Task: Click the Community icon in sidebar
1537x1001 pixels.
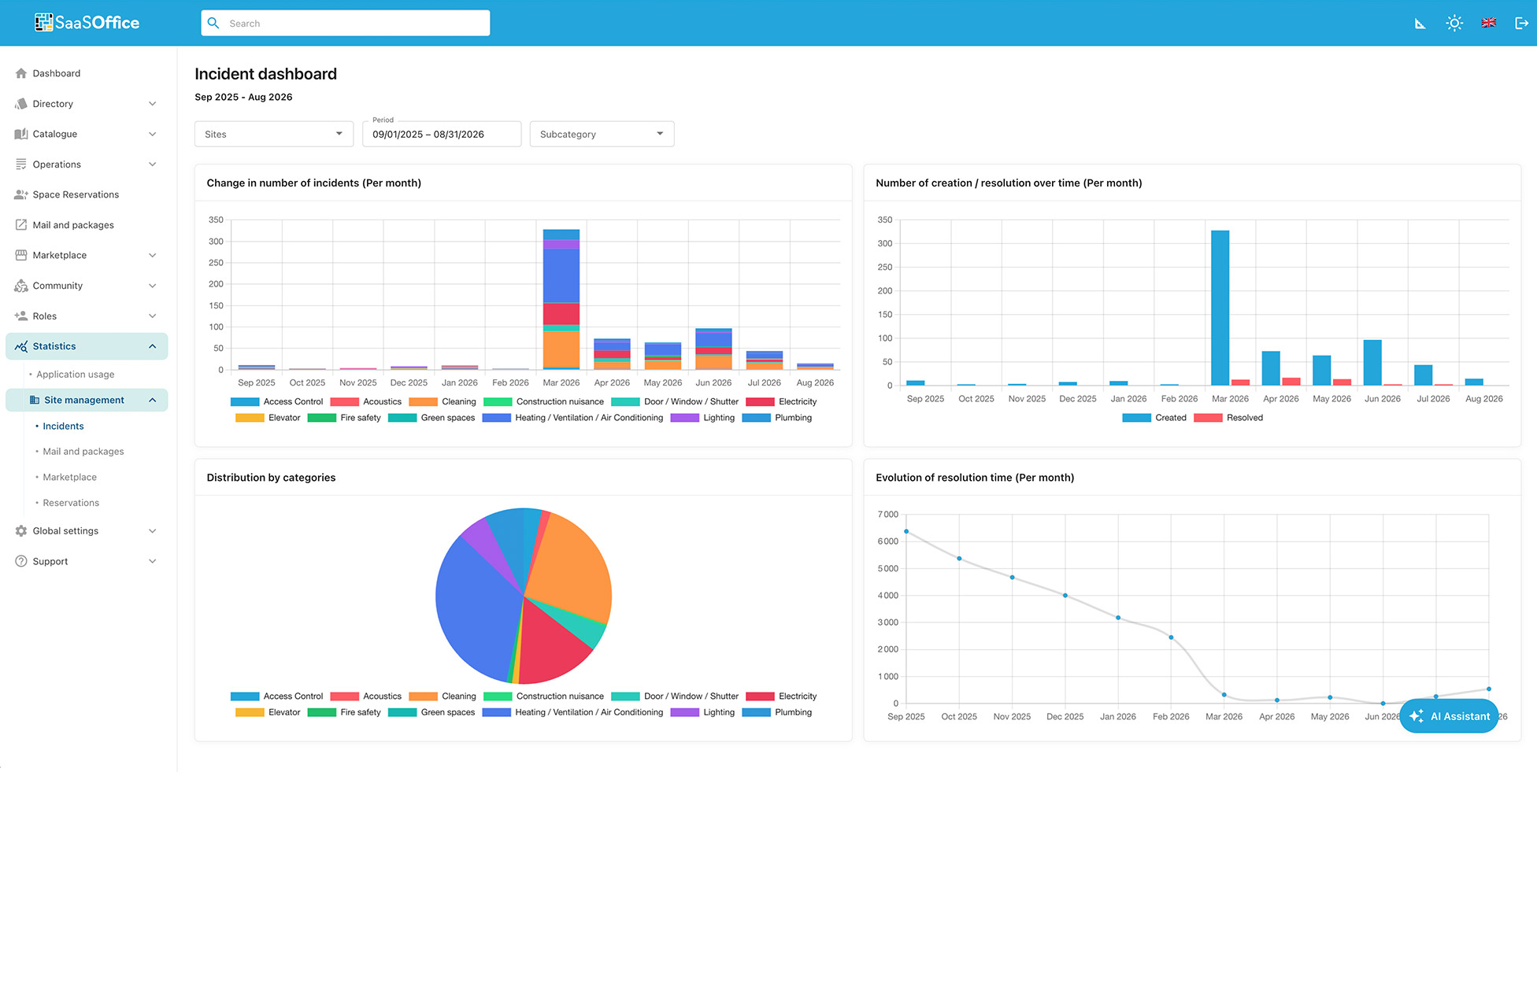Action: 21,286
